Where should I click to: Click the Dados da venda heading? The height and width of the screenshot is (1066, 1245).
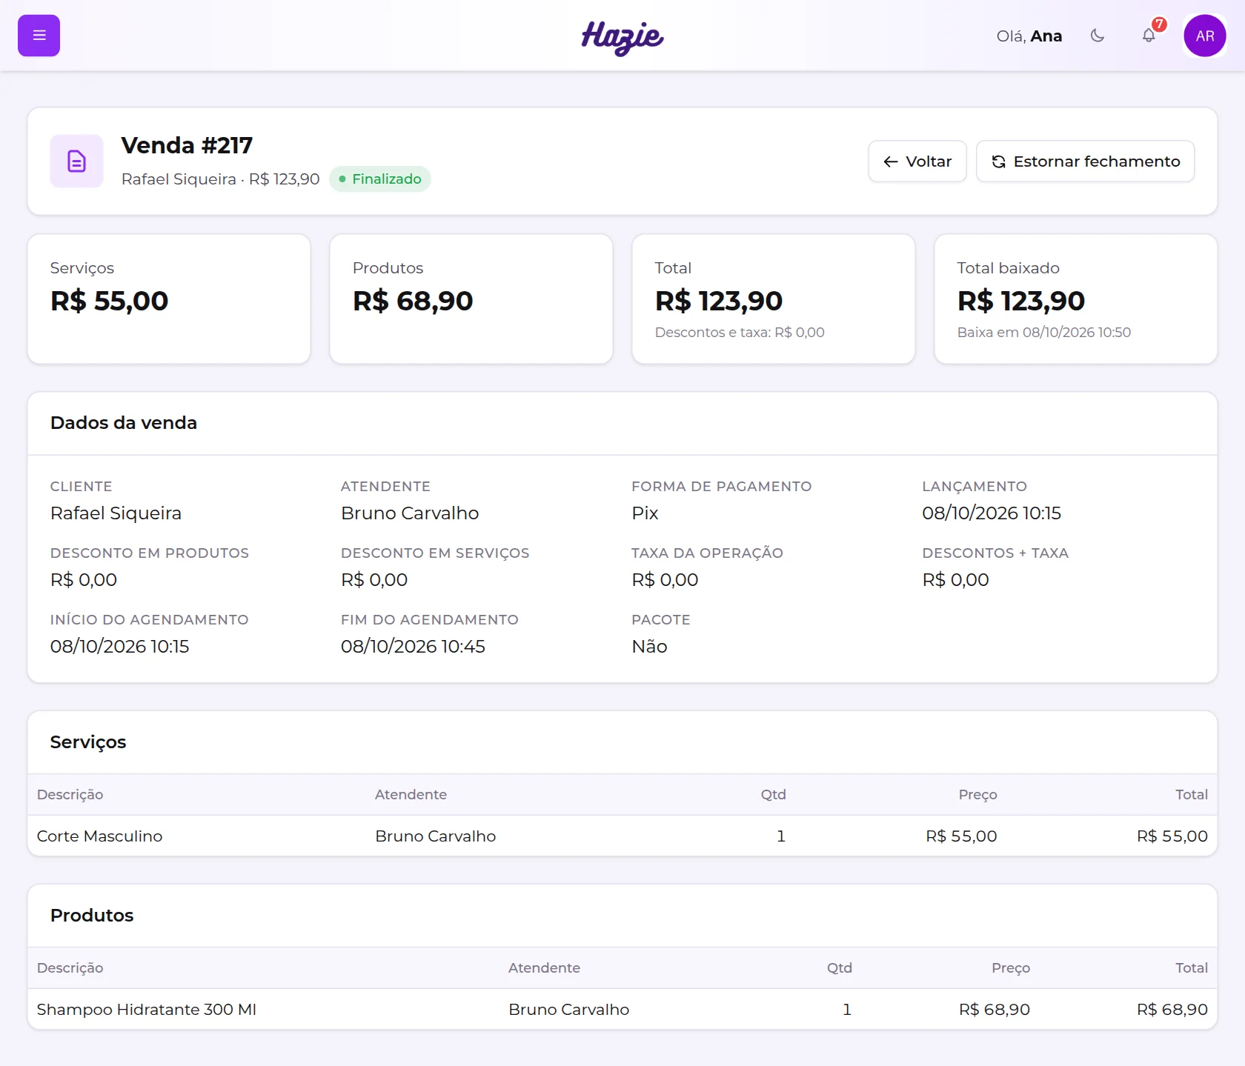[124, 423]
